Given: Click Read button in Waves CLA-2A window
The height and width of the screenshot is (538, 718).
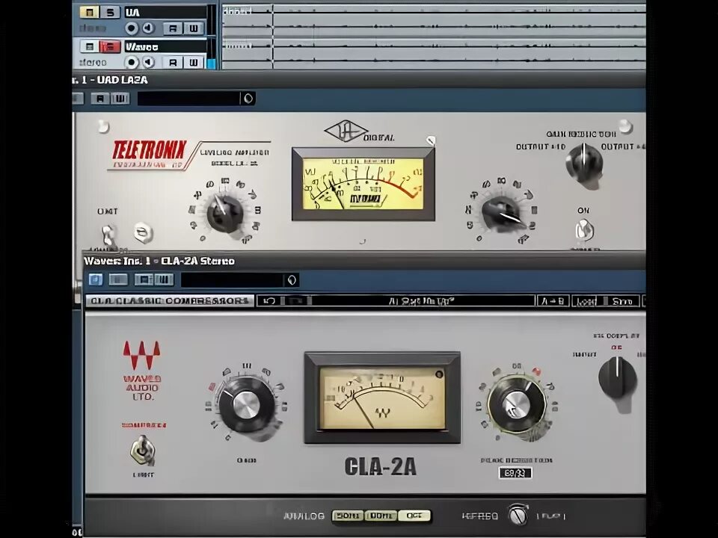Looking at the screenshot, I should [144, 279].
